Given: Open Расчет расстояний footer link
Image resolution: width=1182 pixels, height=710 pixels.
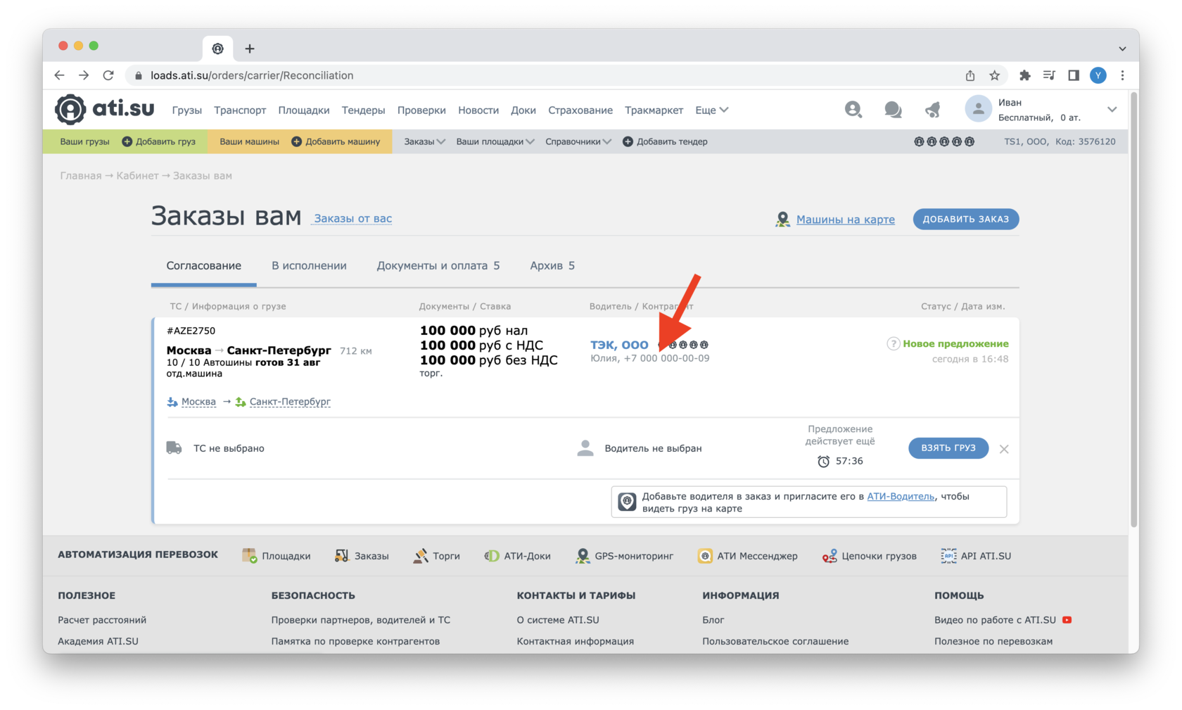Looking at the screenshot, I should [x=102, y=620].
